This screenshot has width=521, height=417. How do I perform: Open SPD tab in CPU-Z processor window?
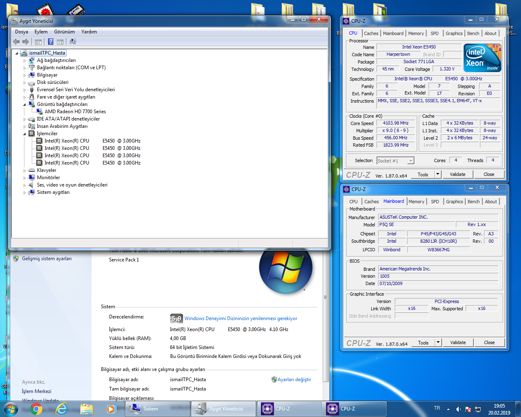coord(435,33)
